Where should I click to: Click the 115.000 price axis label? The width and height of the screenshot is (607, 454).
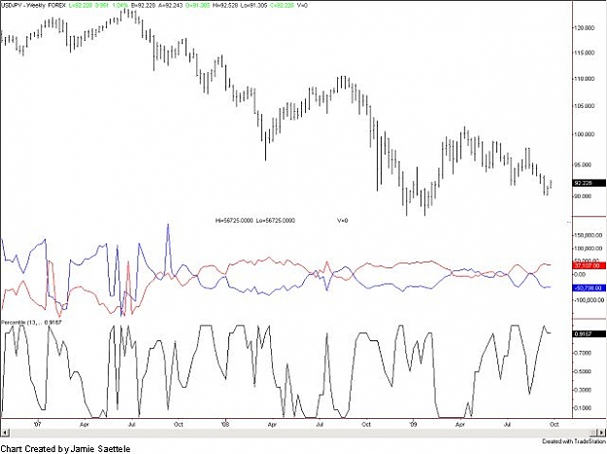[x=584, y=52]
